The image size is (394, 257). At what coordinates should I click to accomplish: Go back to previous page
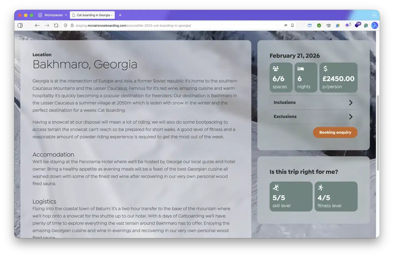37,25
